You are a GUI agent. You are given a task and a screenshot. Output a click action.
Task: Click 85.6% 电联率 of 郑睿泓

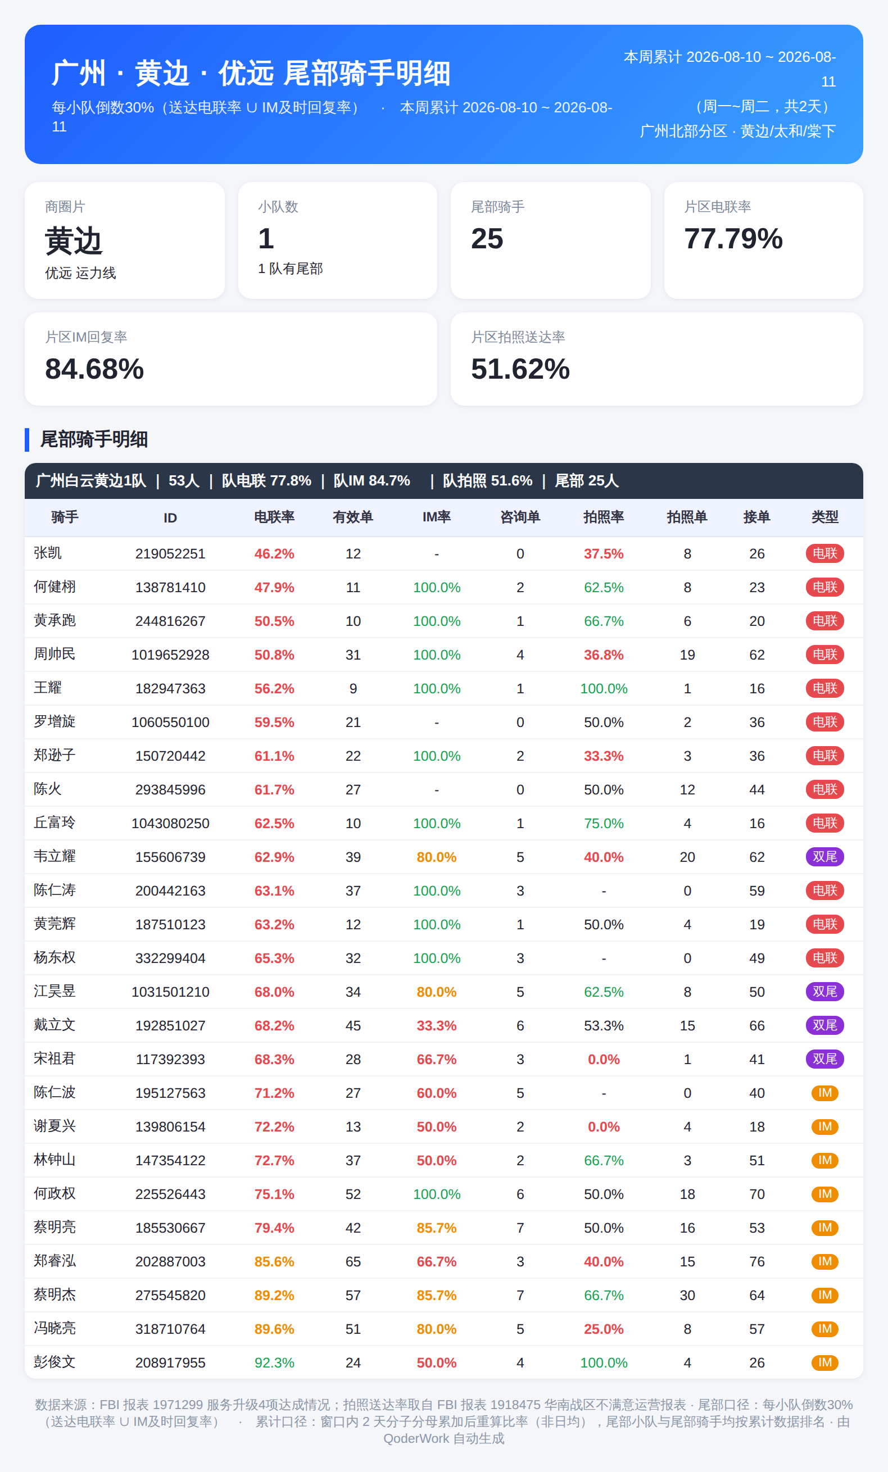point(274,1262)
